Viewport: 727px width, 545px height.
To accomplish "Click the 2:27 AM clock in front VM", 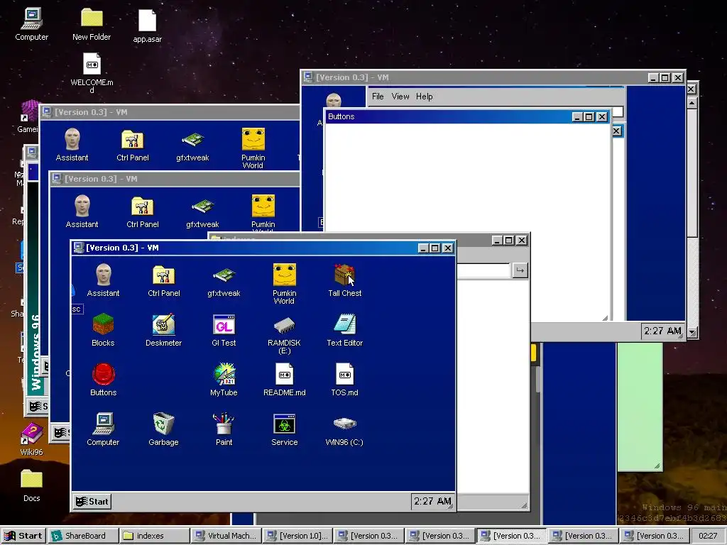I will (432, 502).
